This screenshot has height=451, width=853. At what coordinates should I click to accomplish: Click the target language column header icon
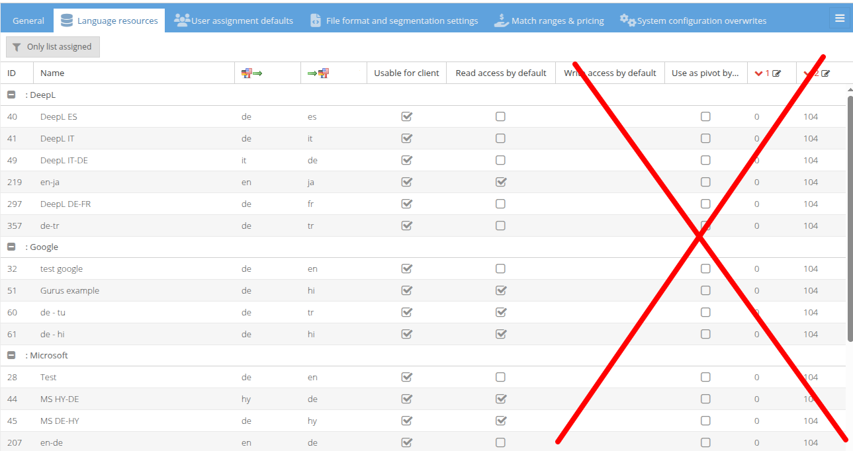point(318,73)
